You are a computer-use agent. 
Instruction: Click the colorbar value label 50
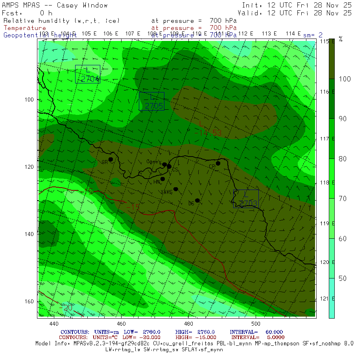[x=343, y=278]
